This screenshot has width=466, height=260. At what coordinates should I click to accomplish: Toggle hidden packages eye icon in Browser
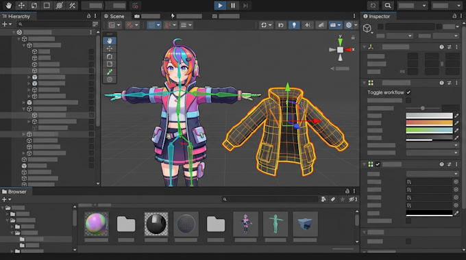[x=353, y=200]
